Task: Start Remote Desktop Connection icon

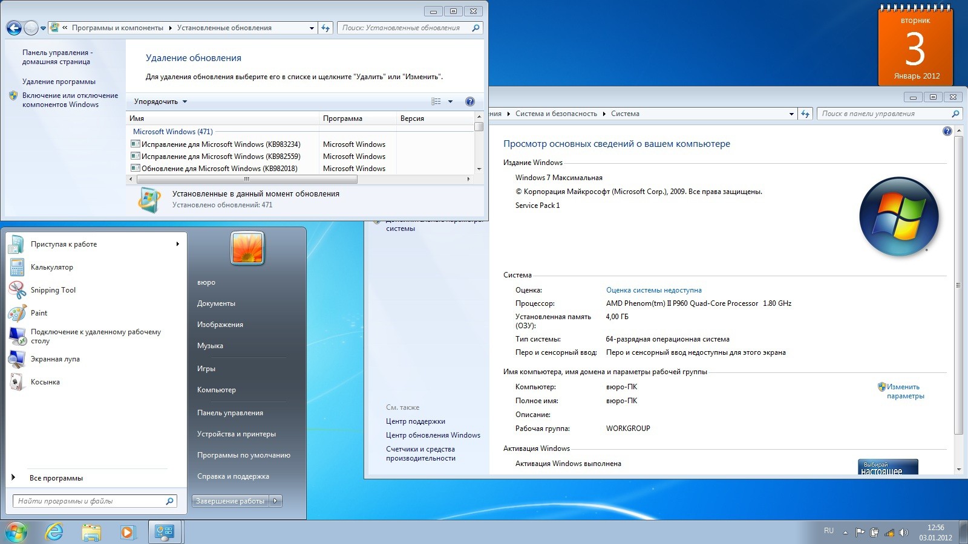Action: click(x=17, y=336)
